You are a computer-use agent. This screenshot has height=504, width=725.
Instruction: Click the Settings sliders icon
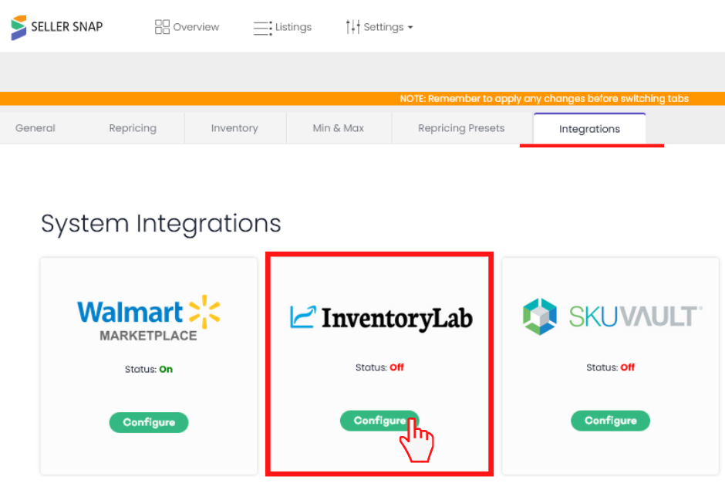coord(354,27)
